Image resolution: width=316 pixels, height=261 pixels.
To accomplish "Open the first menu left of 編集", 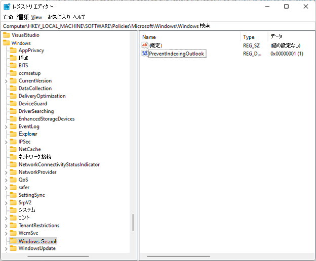I will point(8,17).
